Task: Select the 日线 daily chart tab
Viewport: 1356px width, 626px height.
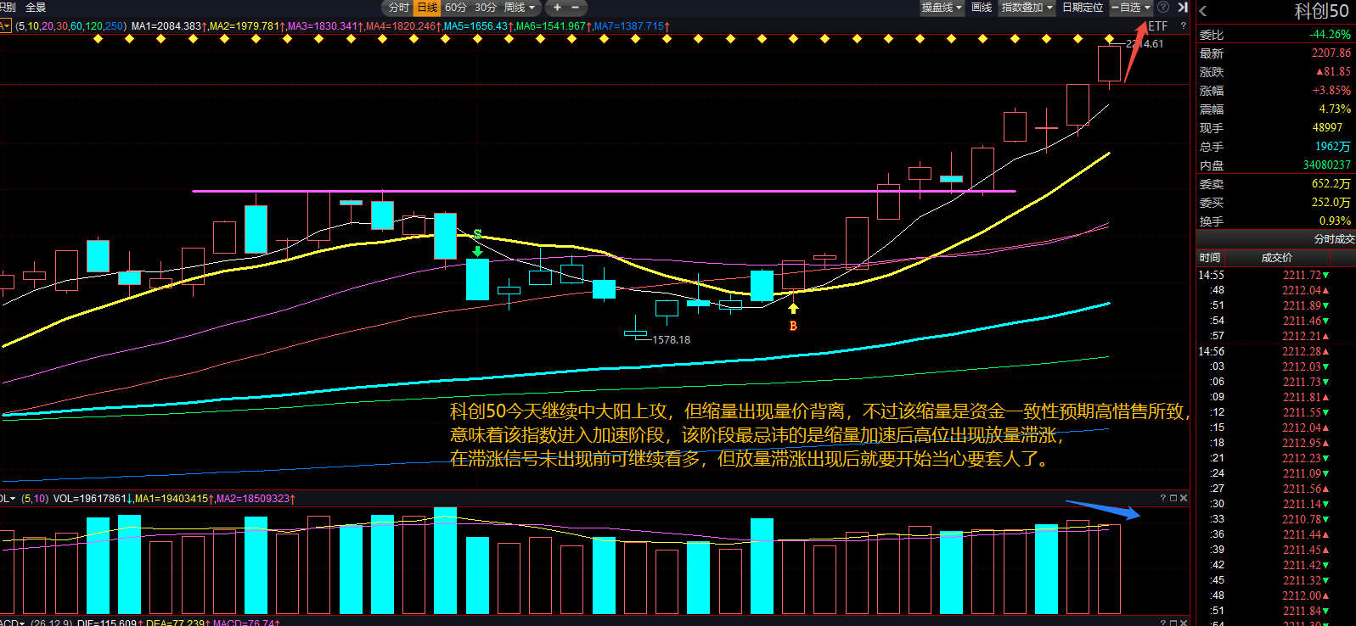Action: [x=427, y=8]
